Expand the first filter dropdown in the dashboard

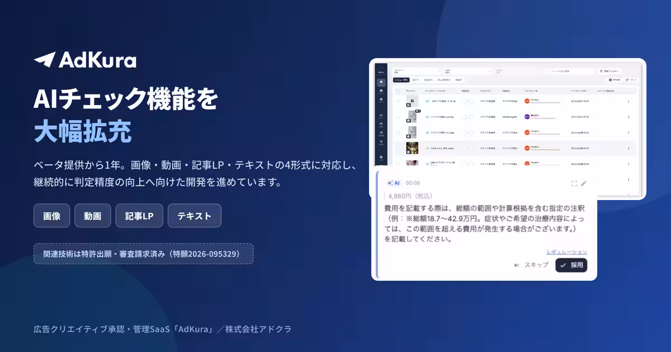click(416, 71)
